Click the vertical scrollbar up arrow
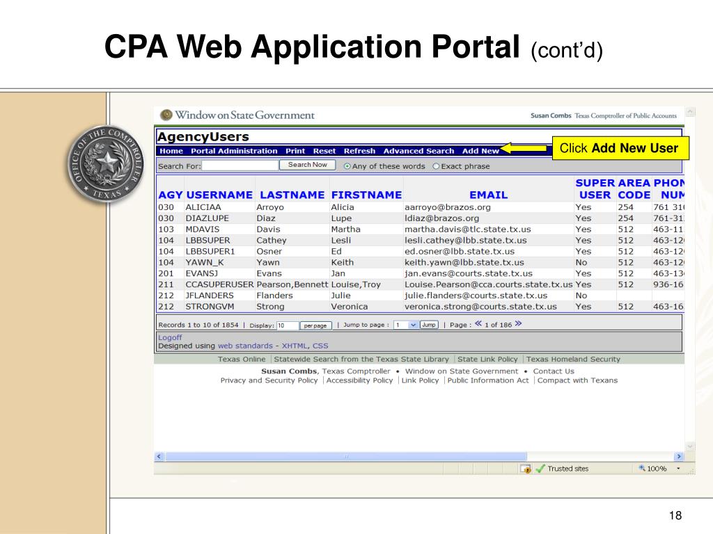Viewport: 713px width, 534px height. click(x=690, y=112)
